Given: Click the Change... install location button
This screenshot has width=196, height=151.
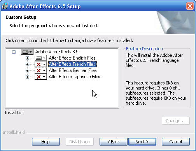Looking at the screenshot, I should pyautogui.click(x=176, y=121).
